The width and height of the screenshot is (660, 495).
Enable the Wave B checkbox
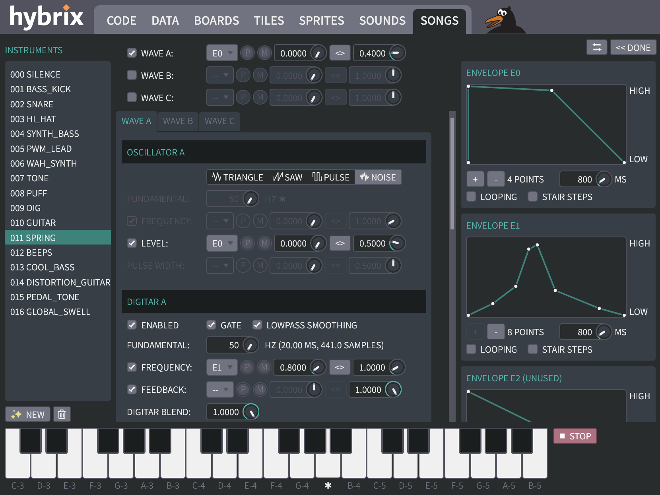(132, 75)
